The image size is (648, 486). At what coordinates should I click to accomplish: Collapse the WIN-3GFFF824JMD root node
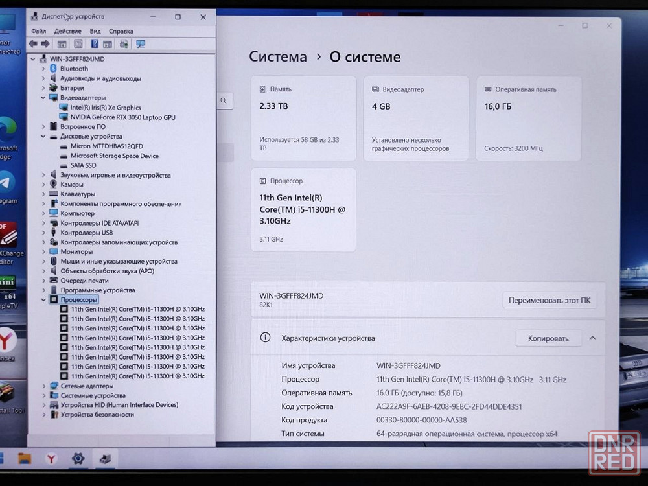33,59
